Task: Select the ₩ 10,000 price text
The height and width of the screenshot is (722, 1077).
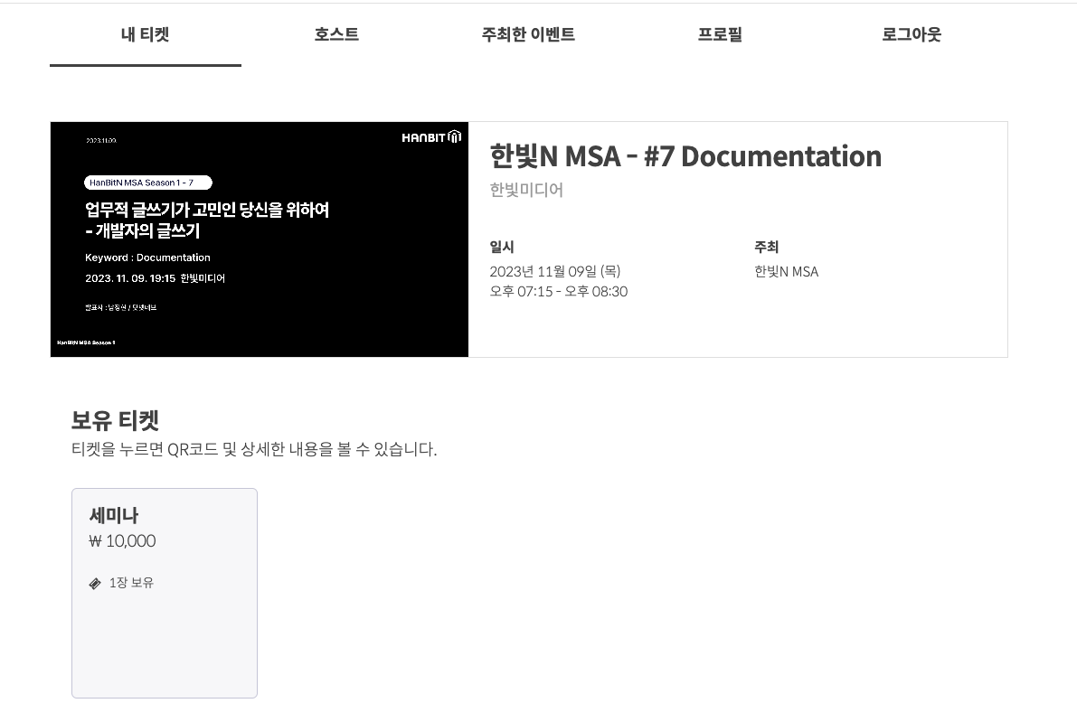Action: (x=122, y=541)
